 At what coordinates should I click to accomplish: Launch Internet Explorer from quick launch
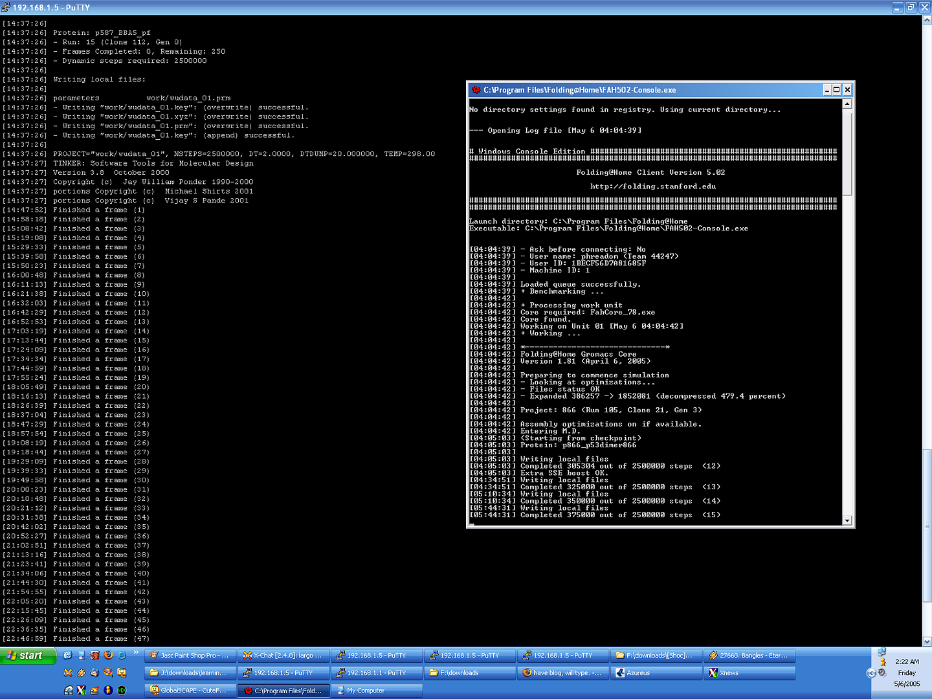point(122,655)
